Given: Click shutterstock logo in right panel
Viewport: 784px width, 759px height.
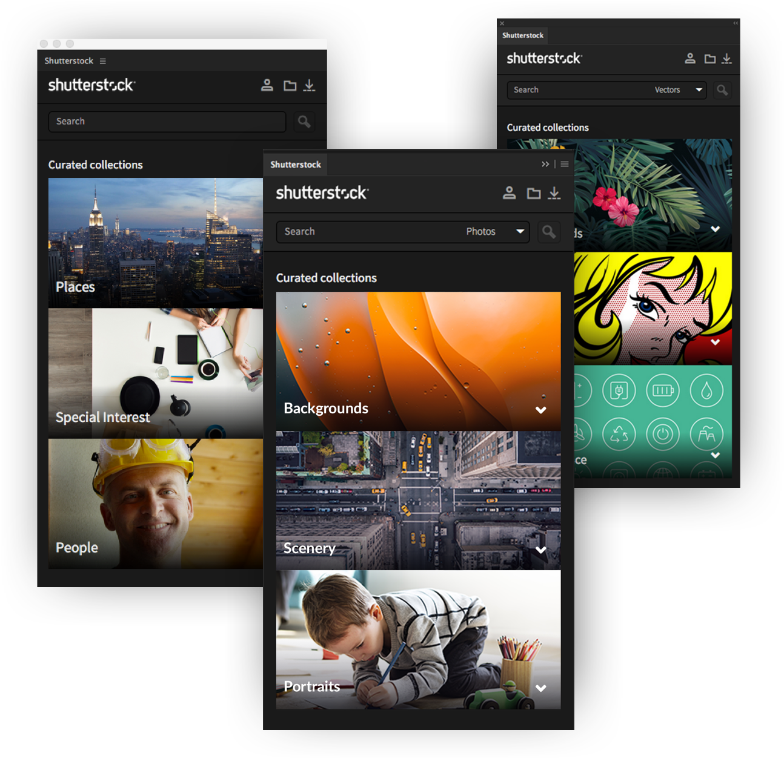Looking at the screenshot, I should [544, 59].
